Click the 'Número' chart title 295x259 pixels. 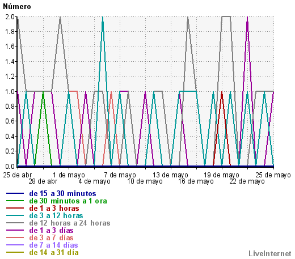pos(17,6)
